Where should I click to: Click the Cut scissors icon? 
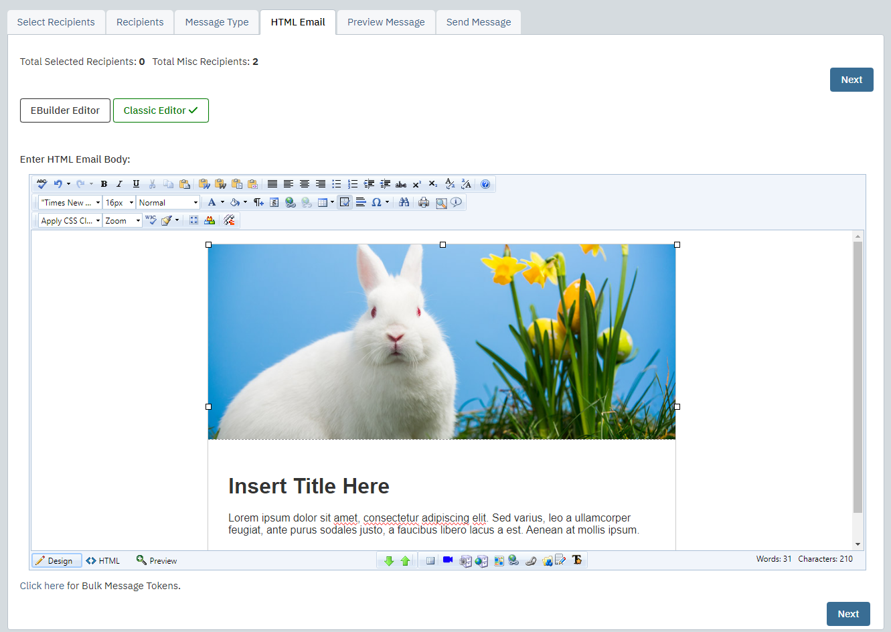(153, 184)
